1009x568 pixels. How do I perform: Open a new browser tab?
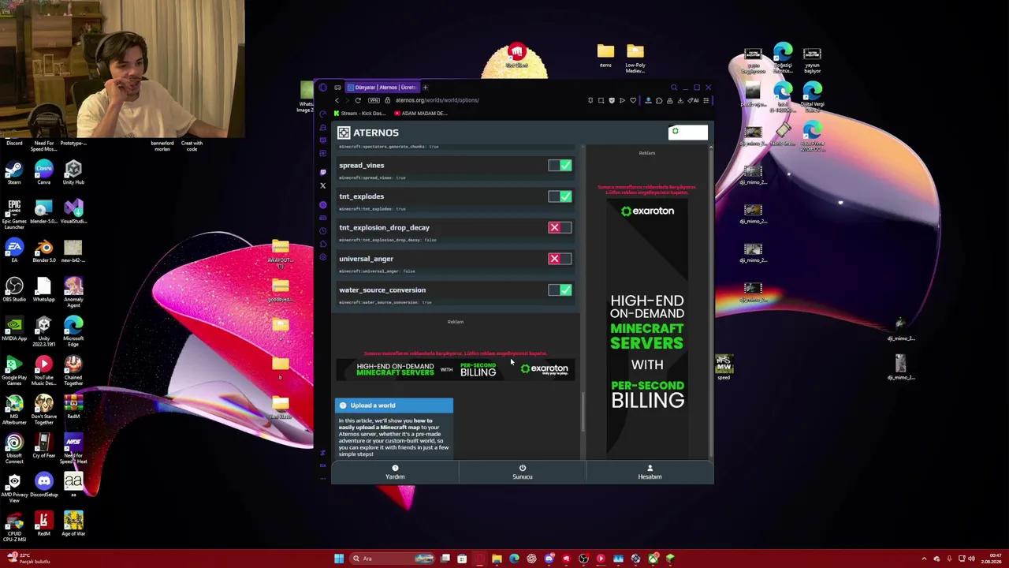(425, 88)
